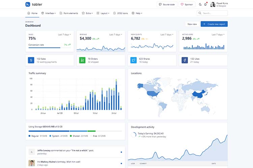Click the Tabler logo icon
The image size is (253, 168).
pos(28,4)
